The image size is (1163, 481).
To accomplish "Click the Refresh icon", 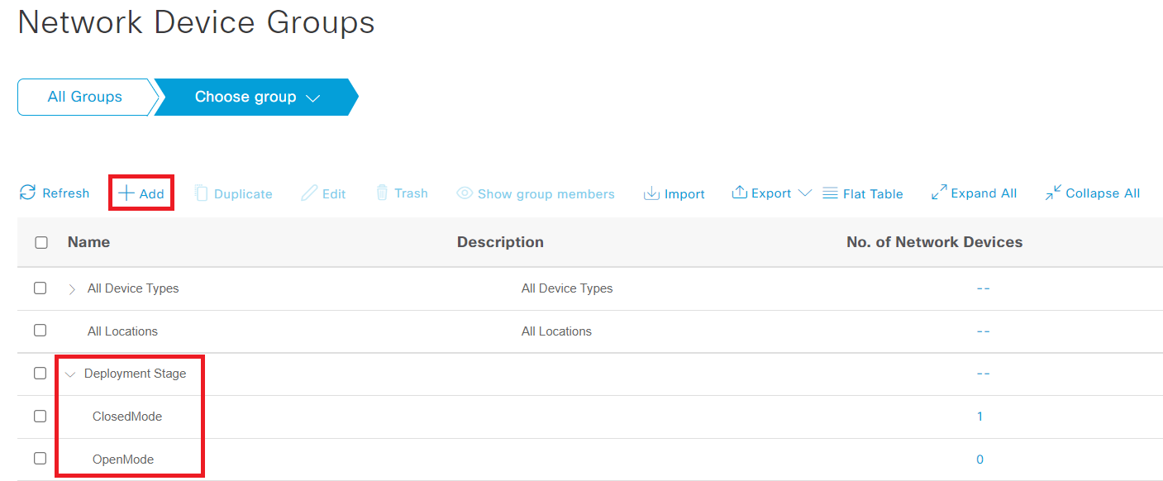I will [x=54, y=193].
